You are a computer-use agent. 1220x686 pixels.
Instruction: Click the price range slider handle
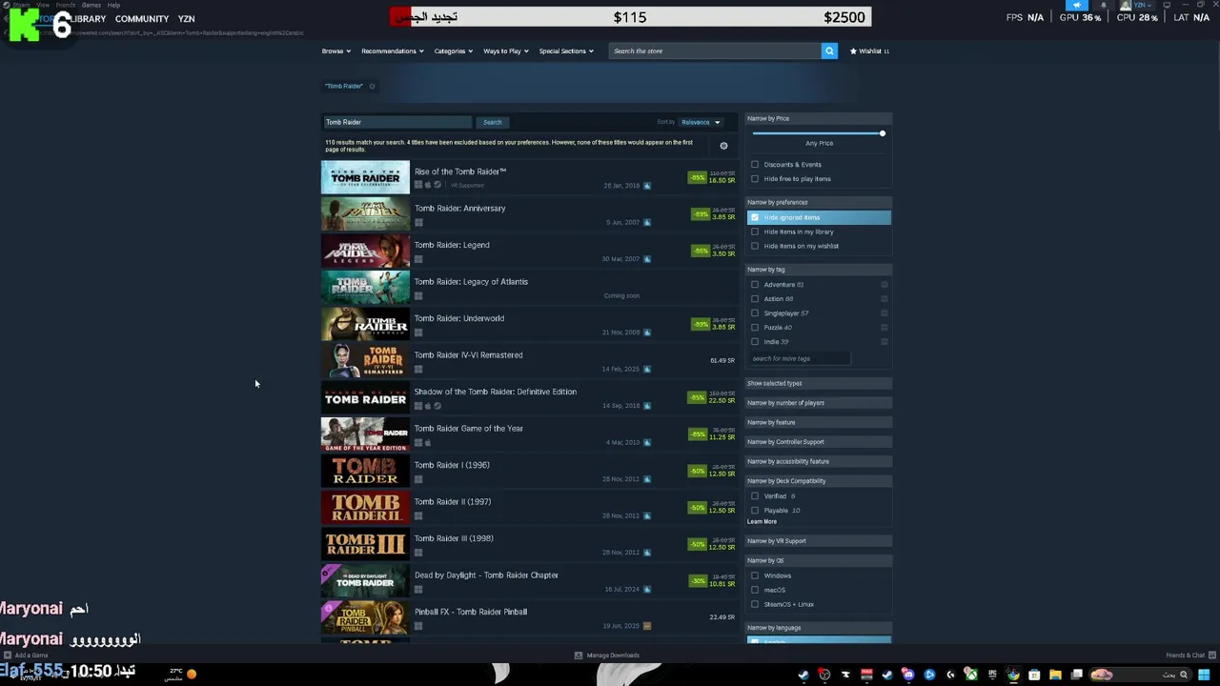(883, 133)
